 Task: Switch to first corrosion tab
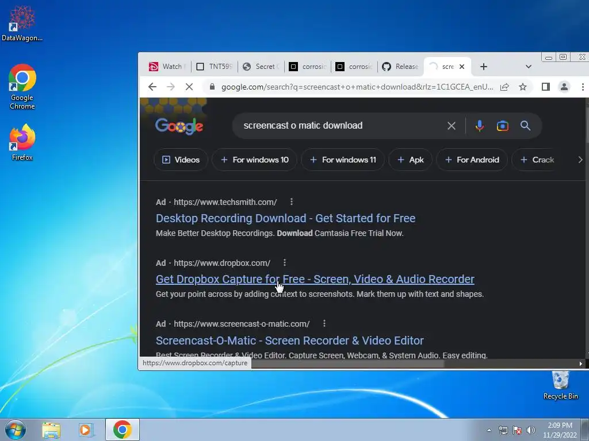[x=308, y=67]
